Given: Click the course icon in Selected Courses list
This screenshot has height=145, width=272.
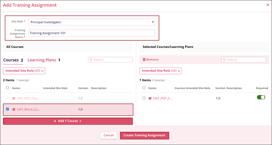Looking at the screenshot, I should coord(150,98).
